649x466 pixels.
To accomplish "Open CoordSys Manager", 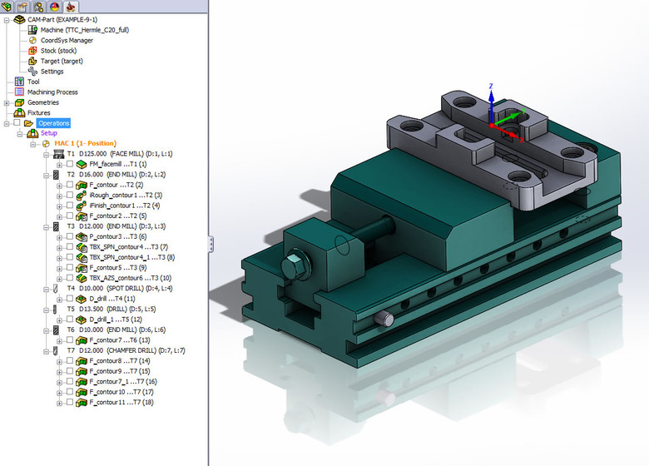I will click(x=67, y=40).
